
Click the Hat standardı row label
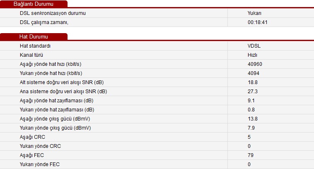(x=35, y=46)
